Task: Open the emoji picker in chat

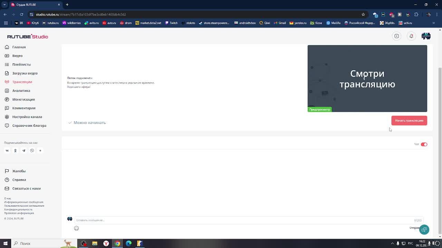Action: [x=76, y=228]
